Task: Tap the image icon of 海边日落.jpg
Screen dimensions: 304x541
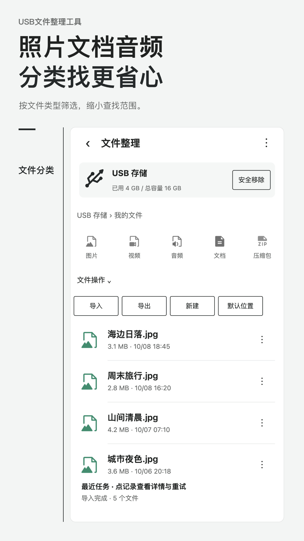Action: pos(89,340)
